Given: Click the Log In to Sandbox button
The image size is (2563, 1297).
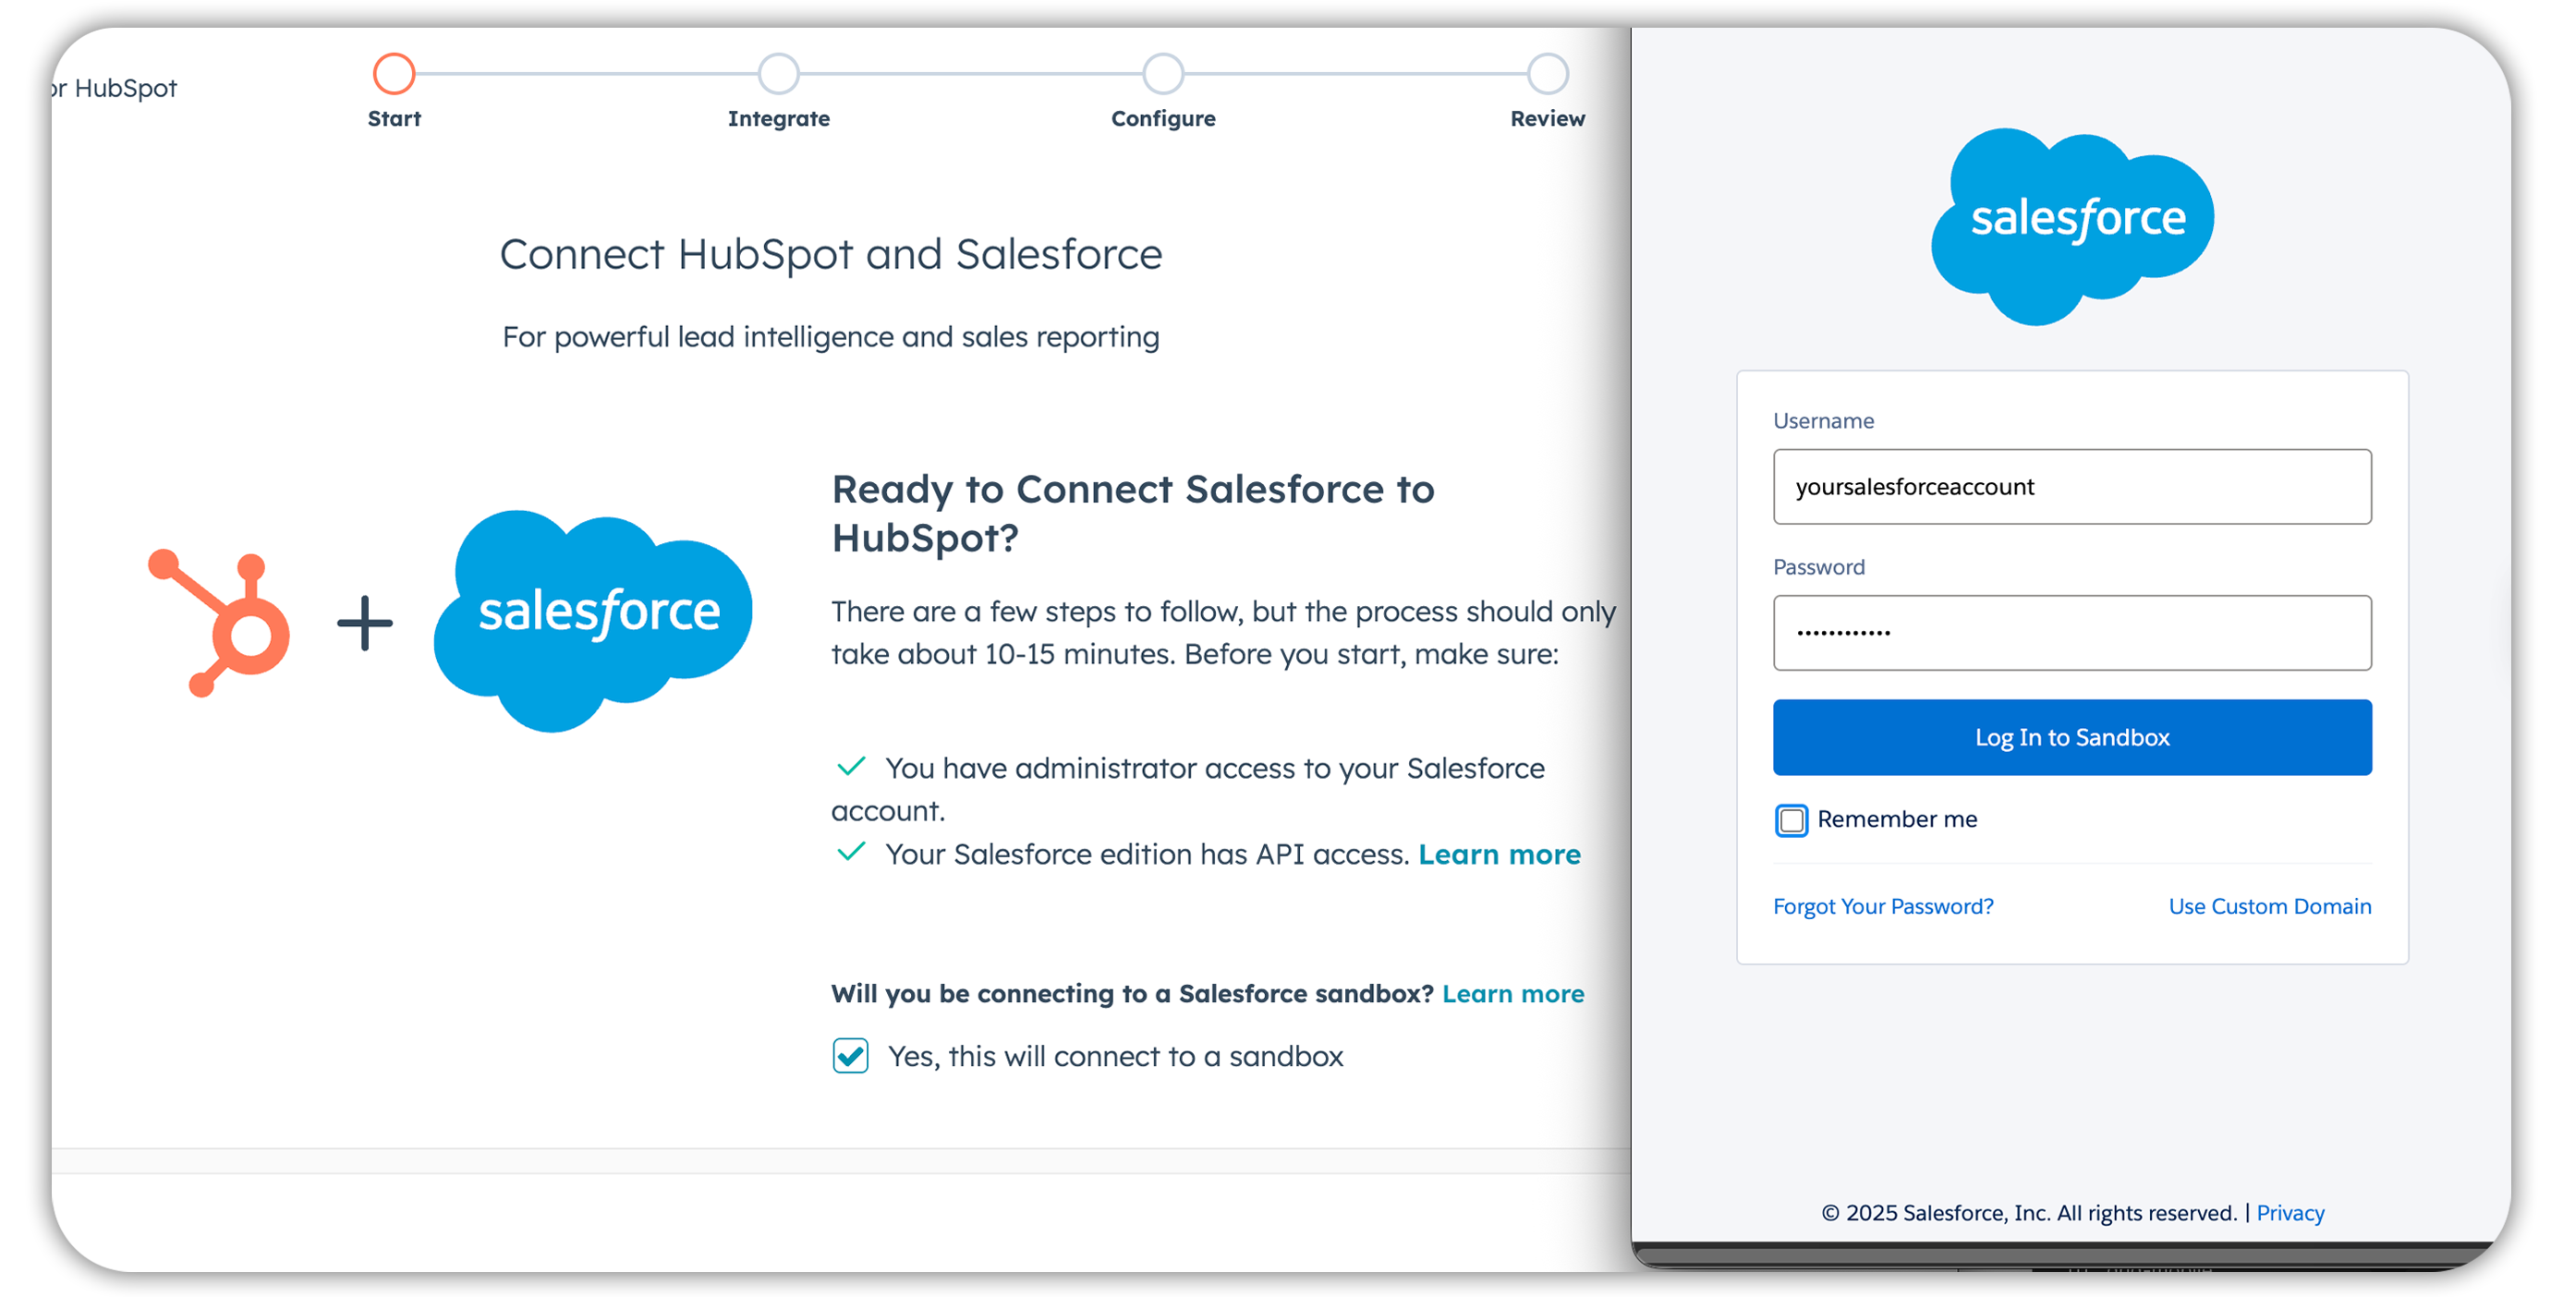Looking at the screenshot, I should 2071,737.
